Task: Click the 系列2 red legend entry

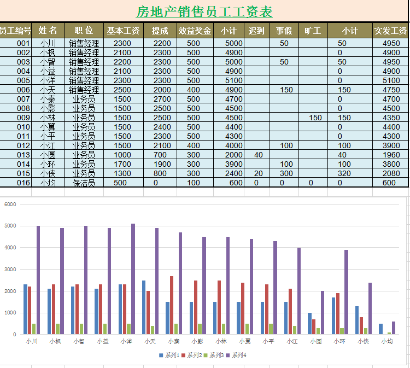Action: [x=192, y=355]
